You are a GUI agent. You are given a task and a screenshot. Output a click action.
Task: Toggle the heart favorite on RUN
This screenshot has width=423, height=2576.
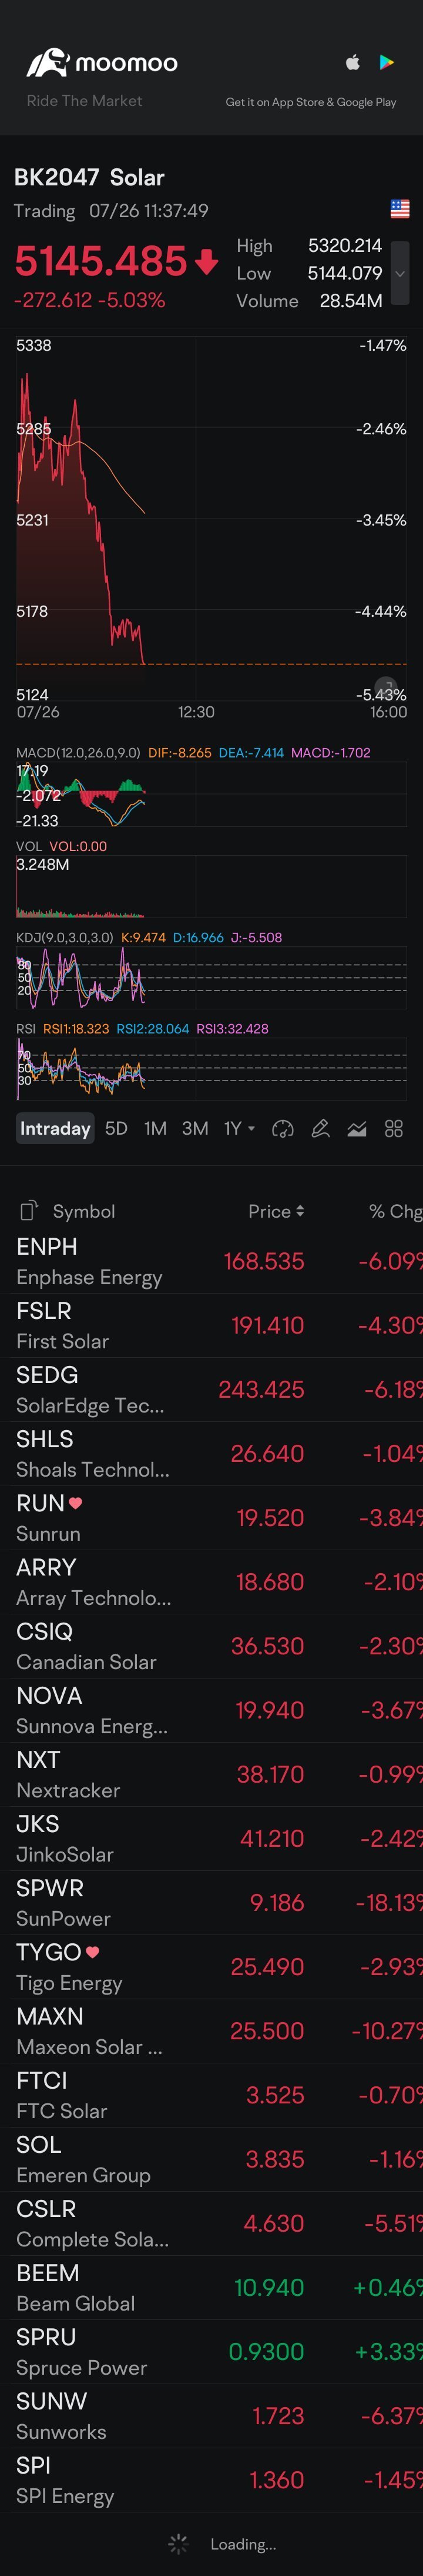(x=76, y=1503)
